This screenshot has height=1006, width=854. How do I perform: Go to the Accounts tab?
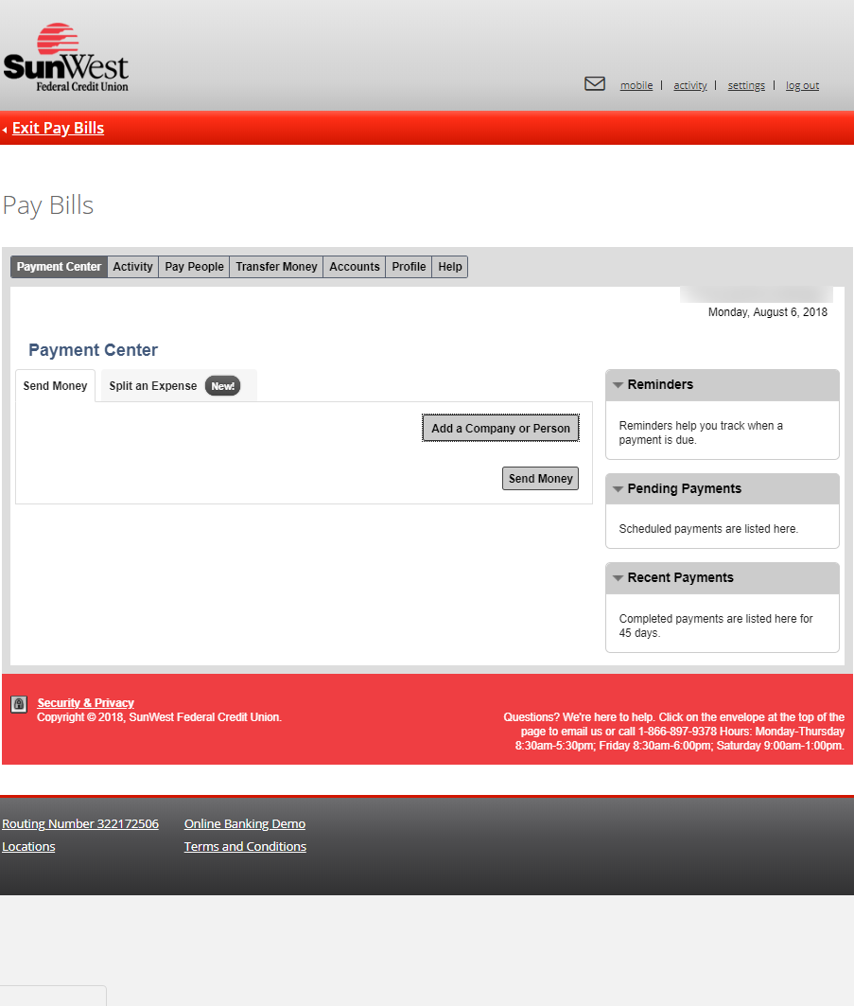355,267
